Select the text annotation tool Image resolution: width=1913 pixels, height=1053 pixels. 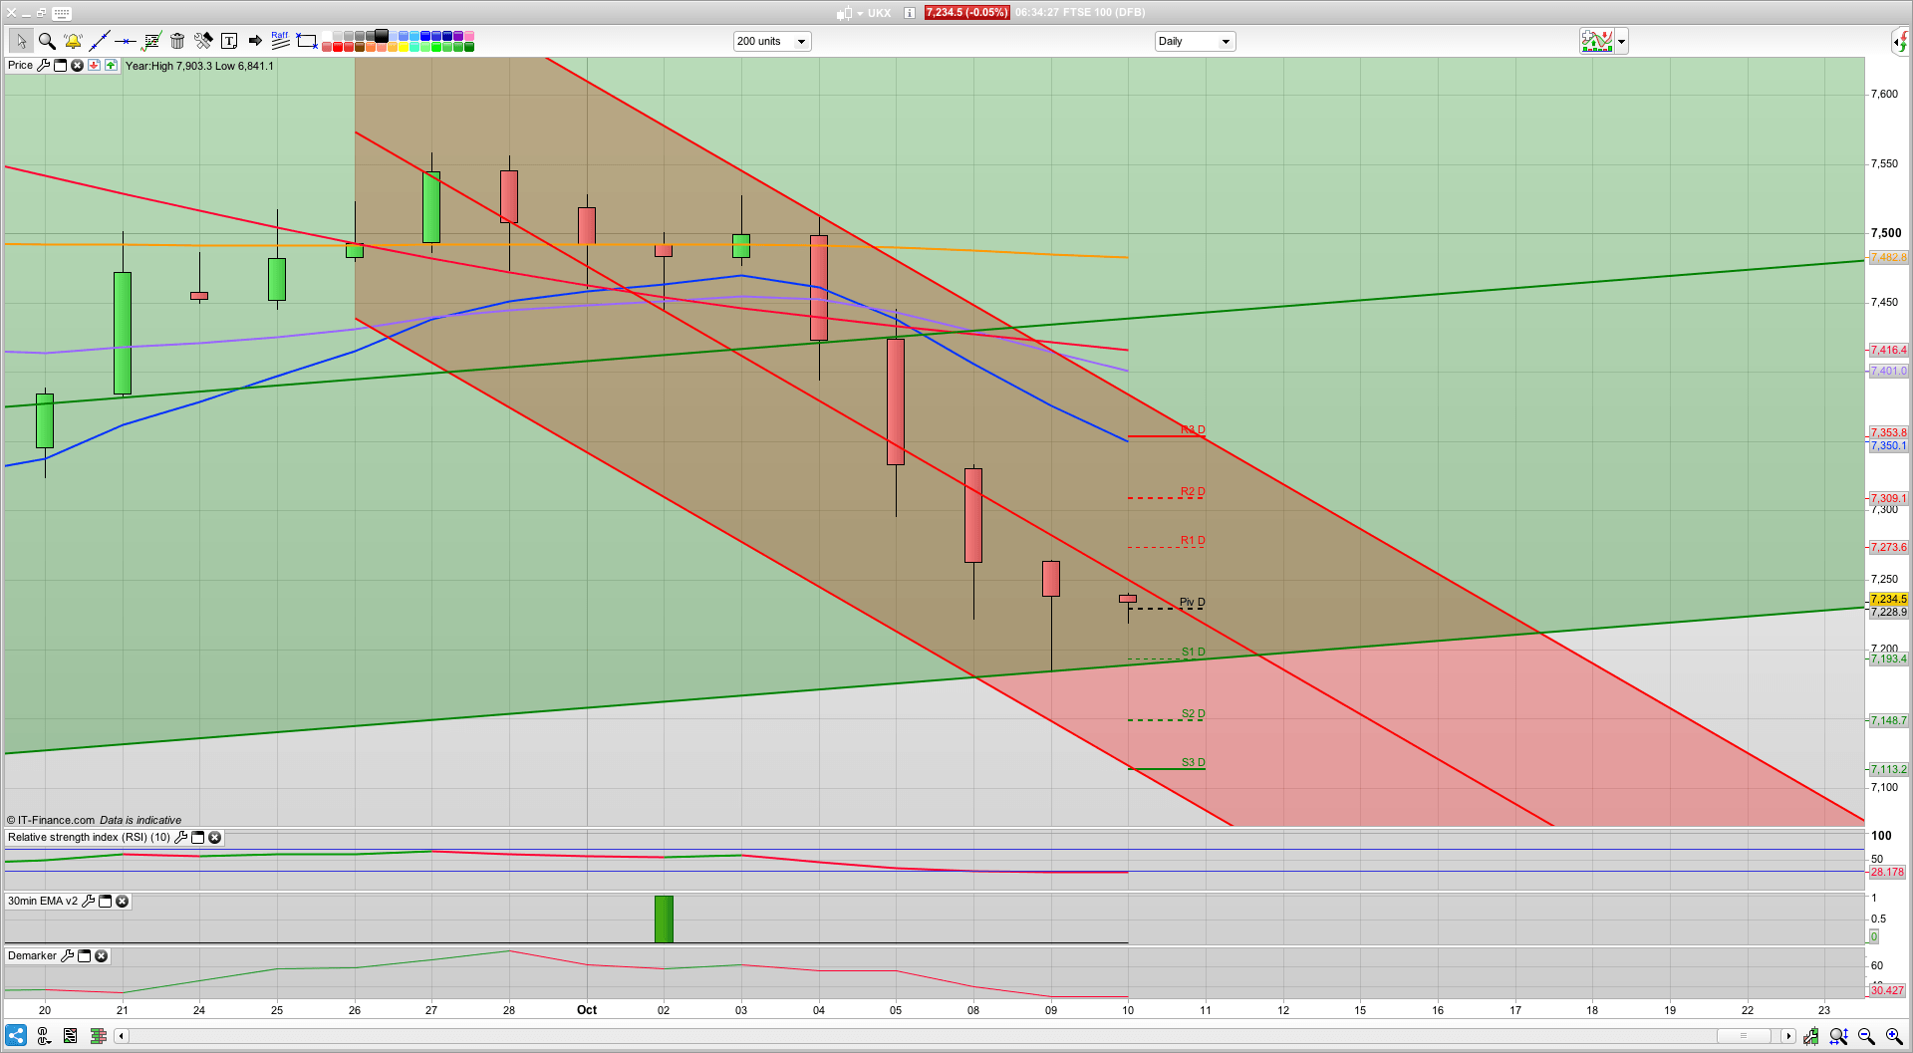(x=229, y=41)
